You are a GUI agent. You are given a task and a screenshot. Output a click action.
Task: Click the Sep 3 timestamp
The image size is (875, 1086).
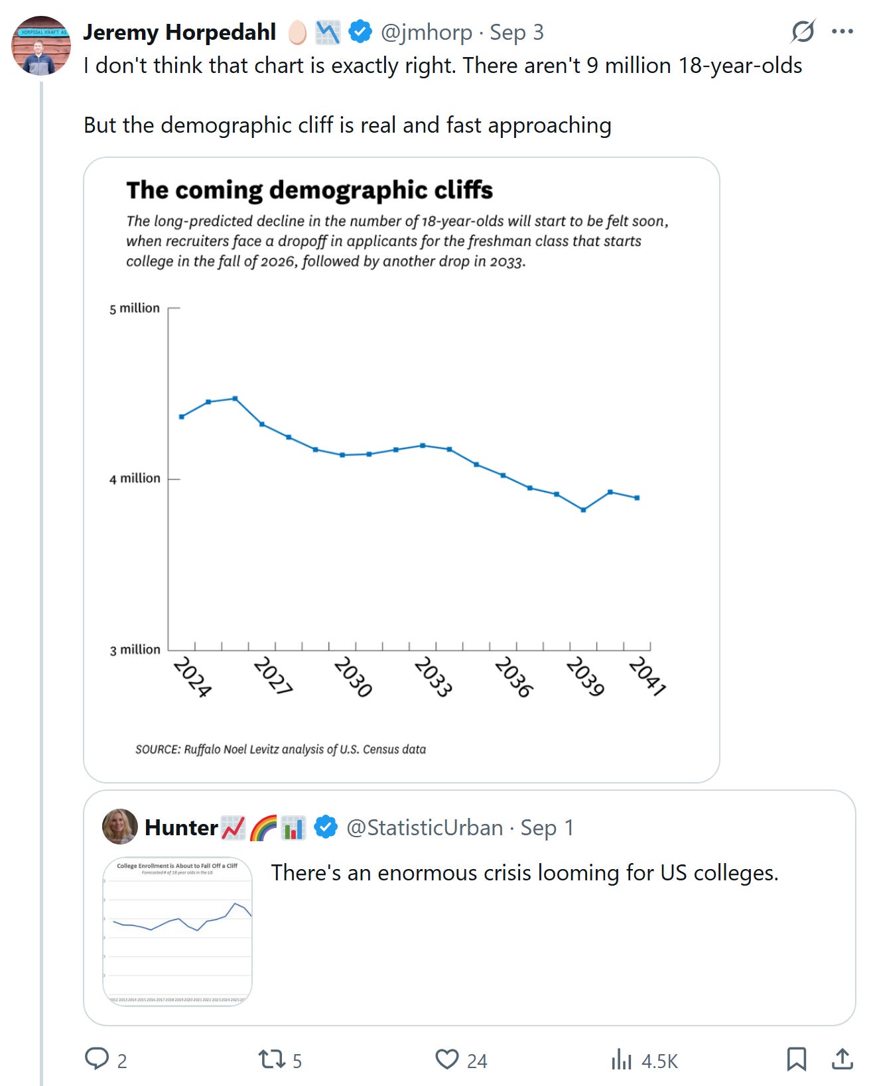point(517,32)
